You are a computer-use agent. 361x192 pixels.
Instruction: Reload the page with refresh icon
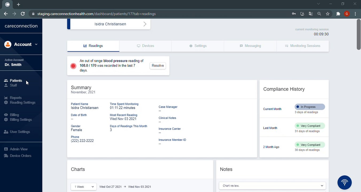click(23, 14)
